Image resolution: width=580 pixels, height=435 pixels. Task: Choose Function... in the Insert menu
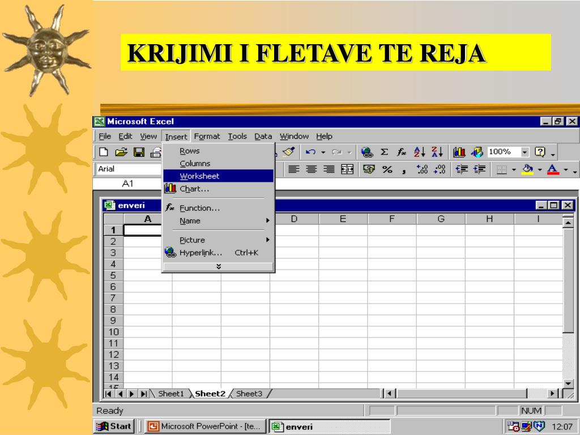tap(218, 208)
